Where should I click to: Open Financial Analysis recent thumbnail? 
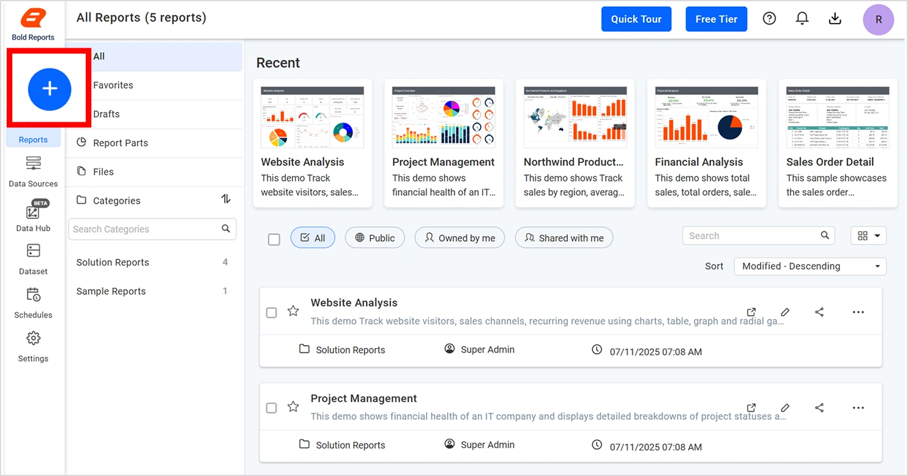(x=707, y=117)
